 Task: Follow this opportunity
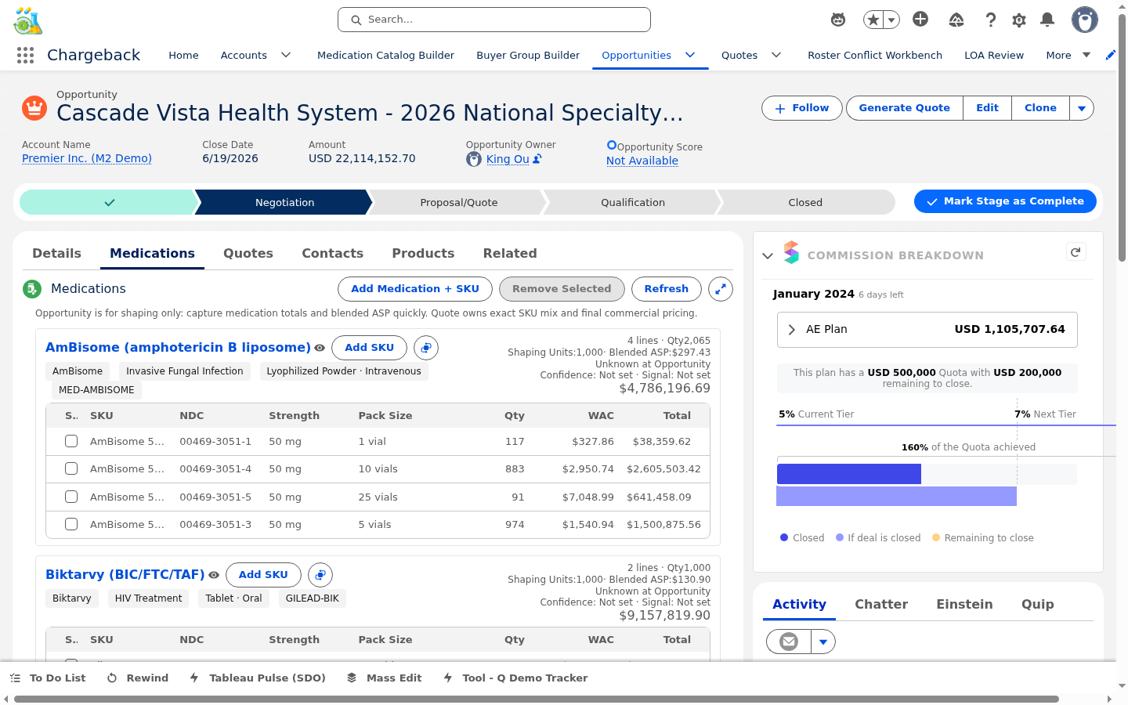coord(802,108)
